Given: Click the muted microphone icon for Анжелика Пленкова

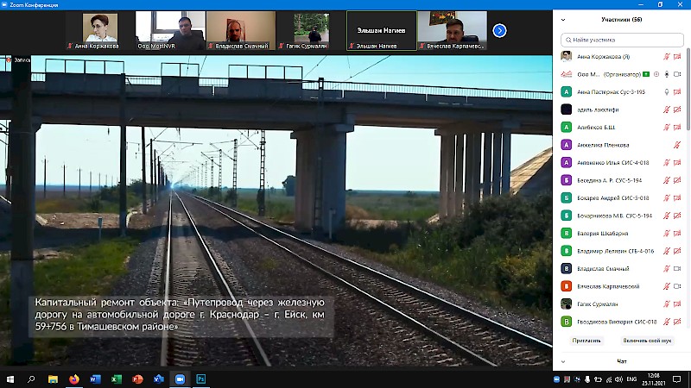Looking at the screenshot, I should pos(677,145).
